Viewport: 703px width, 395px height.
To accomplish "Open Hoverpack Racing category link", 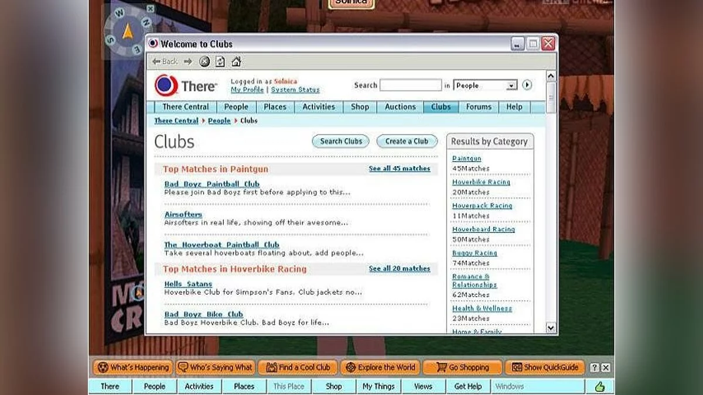I will point(482,205).
